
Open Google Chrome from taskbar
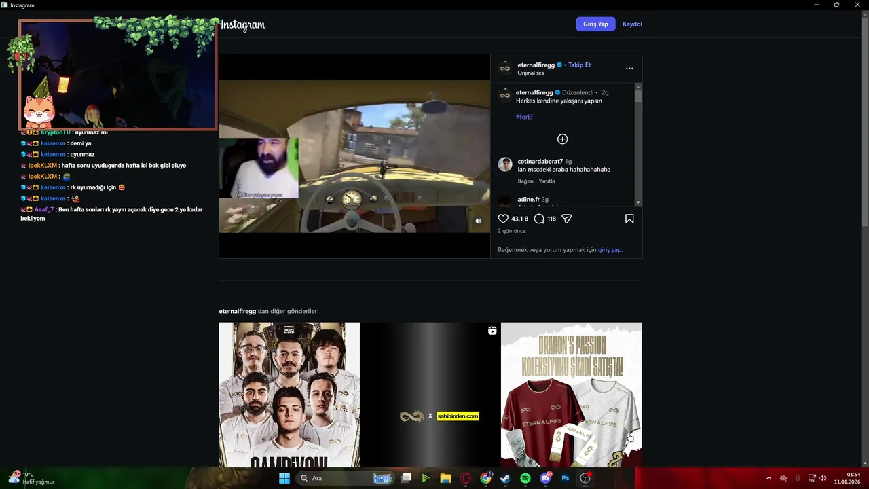click(x=485, y=478)
